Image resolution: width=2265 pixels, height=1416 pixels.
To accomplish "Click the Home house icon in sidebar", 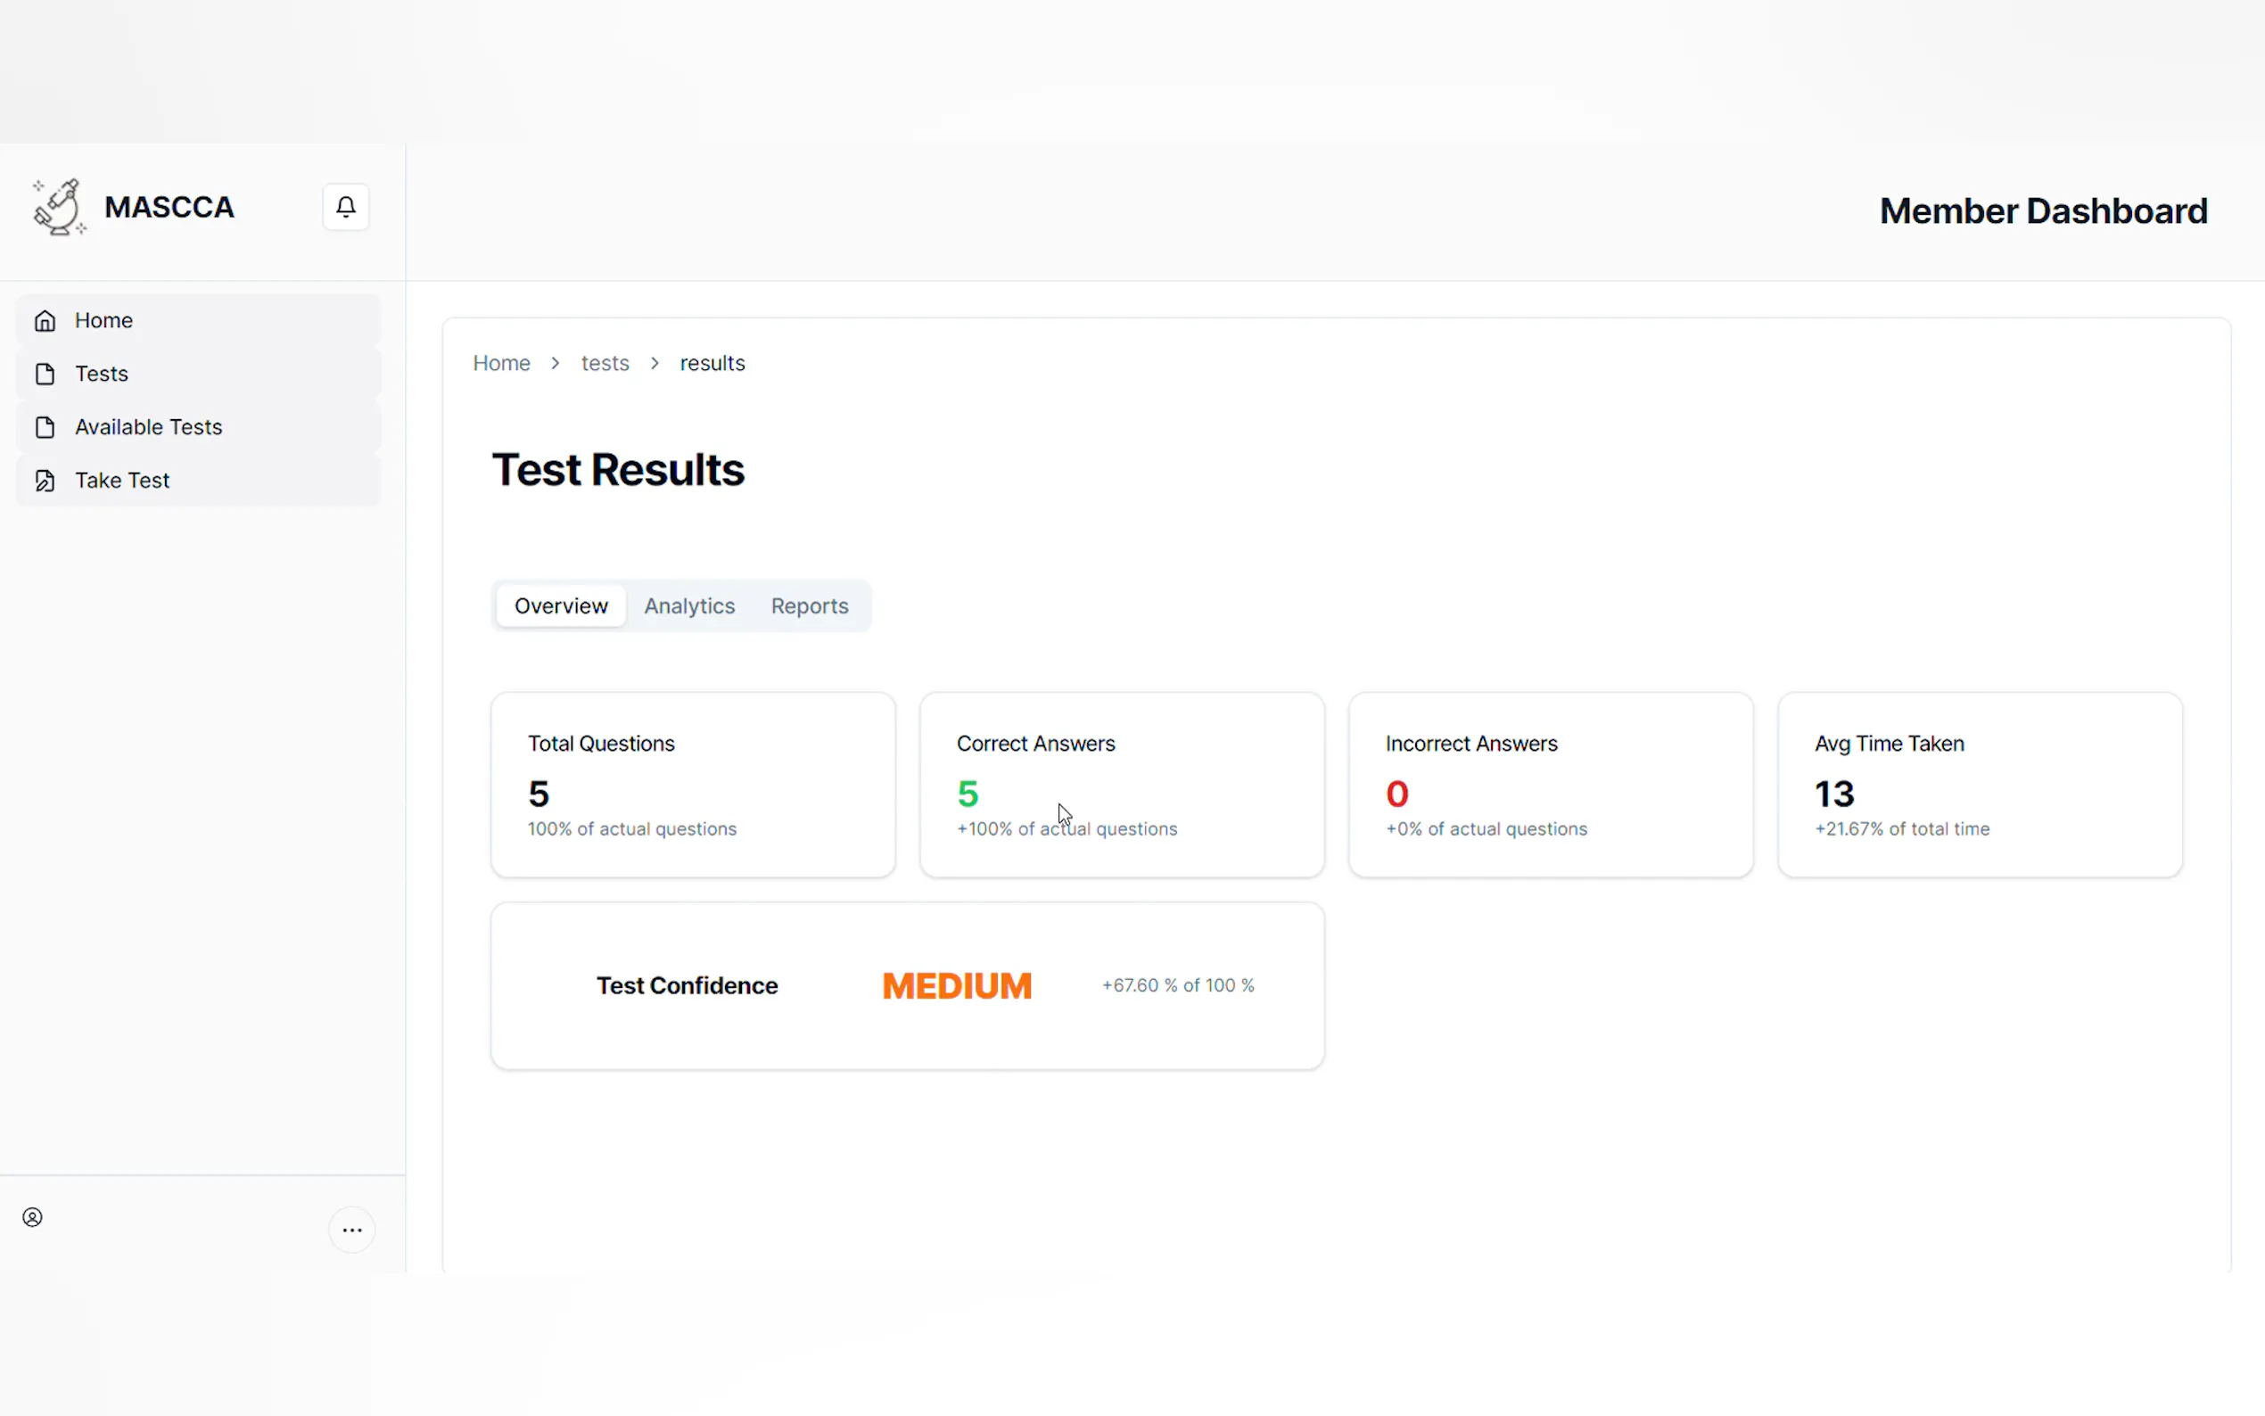I will 45,321.
